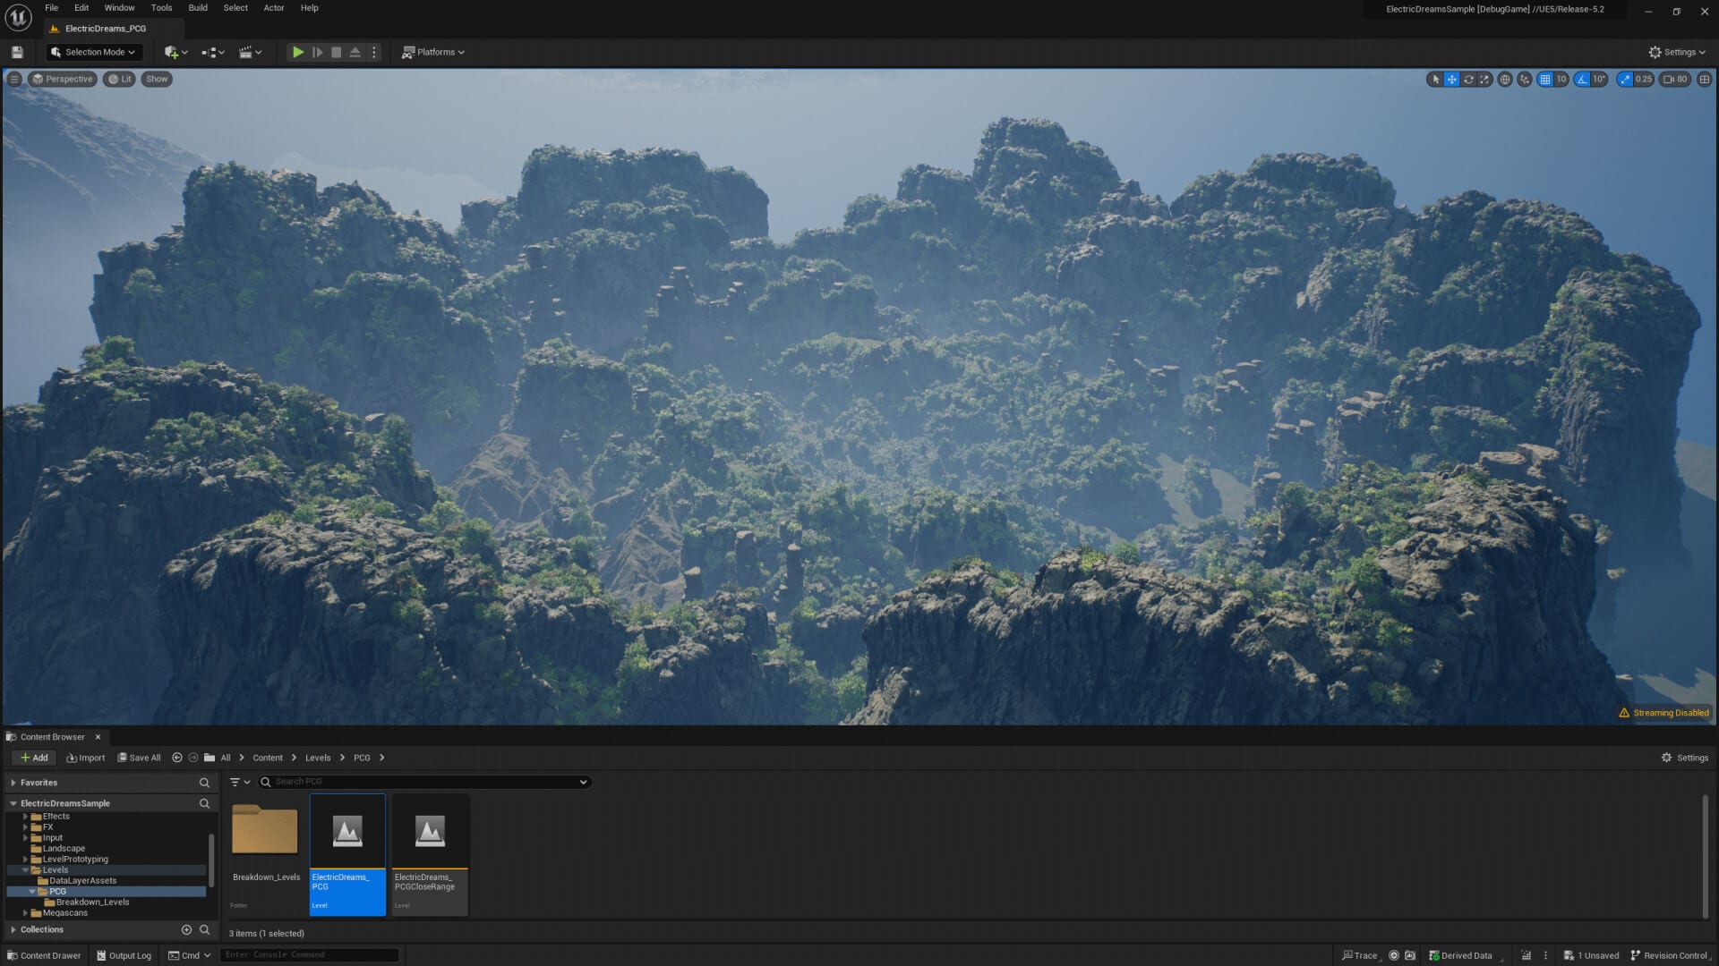This screenshot has height=966, width=1719.
Task: Collapse the Levels folder
Action: [x=25, y=870]
